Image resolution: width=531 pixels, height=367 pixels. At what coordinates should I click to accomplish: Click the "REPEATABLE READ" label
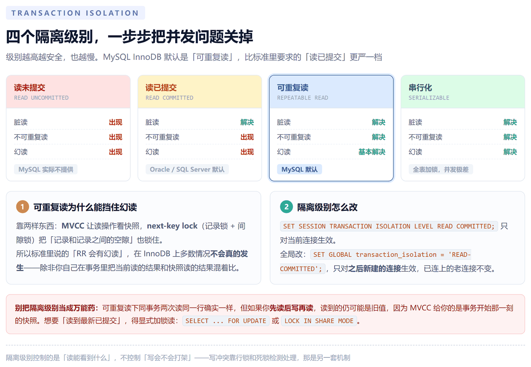(303, 98)
